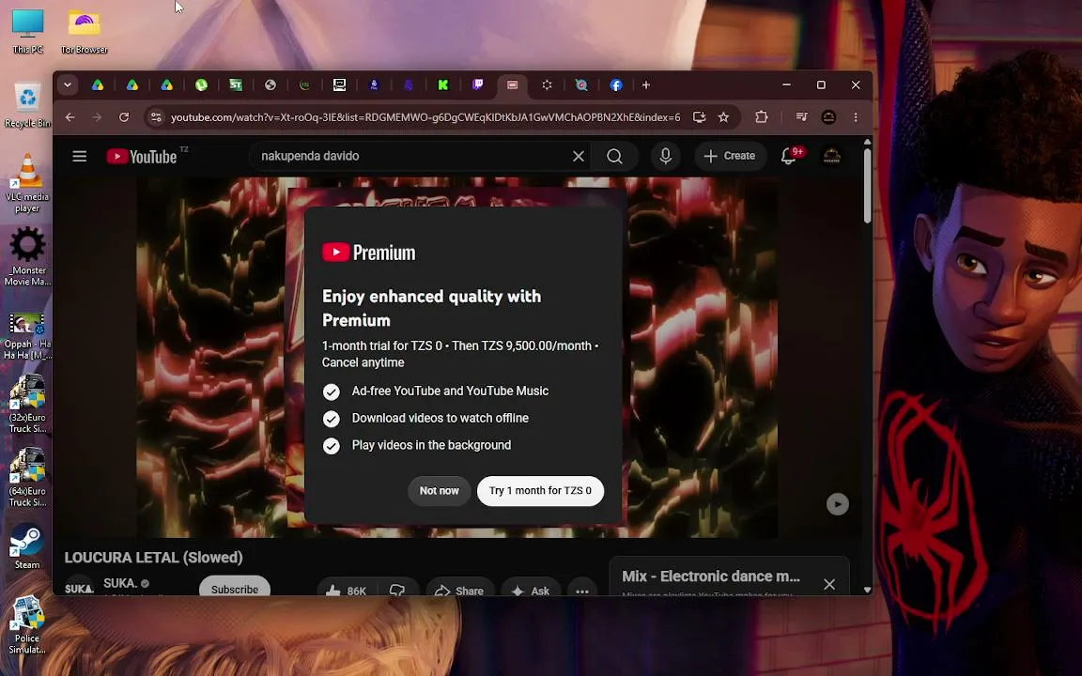
Task: Open the (32x)Euro Truck Si... shortcut
Action: pos(27,404)
